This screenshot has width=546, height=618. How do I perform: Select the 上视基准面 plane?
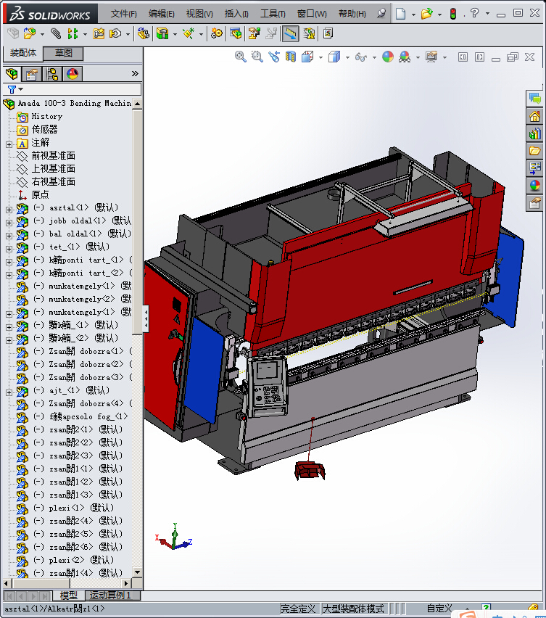pyautogui.click(x=53, y=169)
